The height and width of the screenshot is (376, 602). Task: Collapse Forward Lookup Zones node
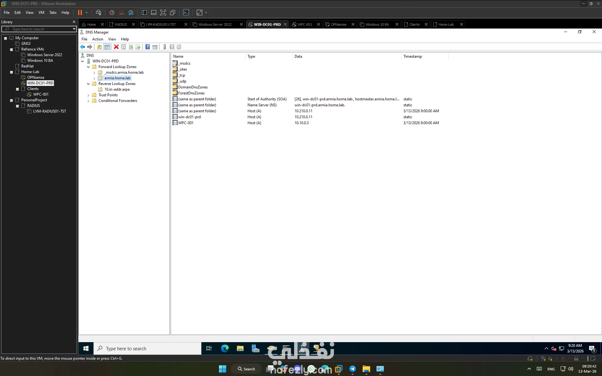[x=88, y=67]
